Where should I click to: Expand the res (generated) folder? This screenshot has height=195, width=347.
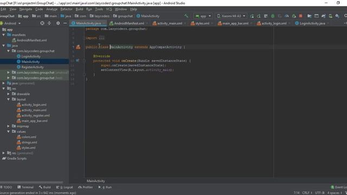[x=4, y=153]
